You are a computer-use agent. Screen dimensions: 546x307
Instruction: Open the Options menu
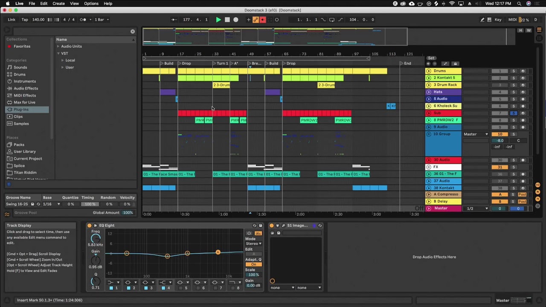91,3
